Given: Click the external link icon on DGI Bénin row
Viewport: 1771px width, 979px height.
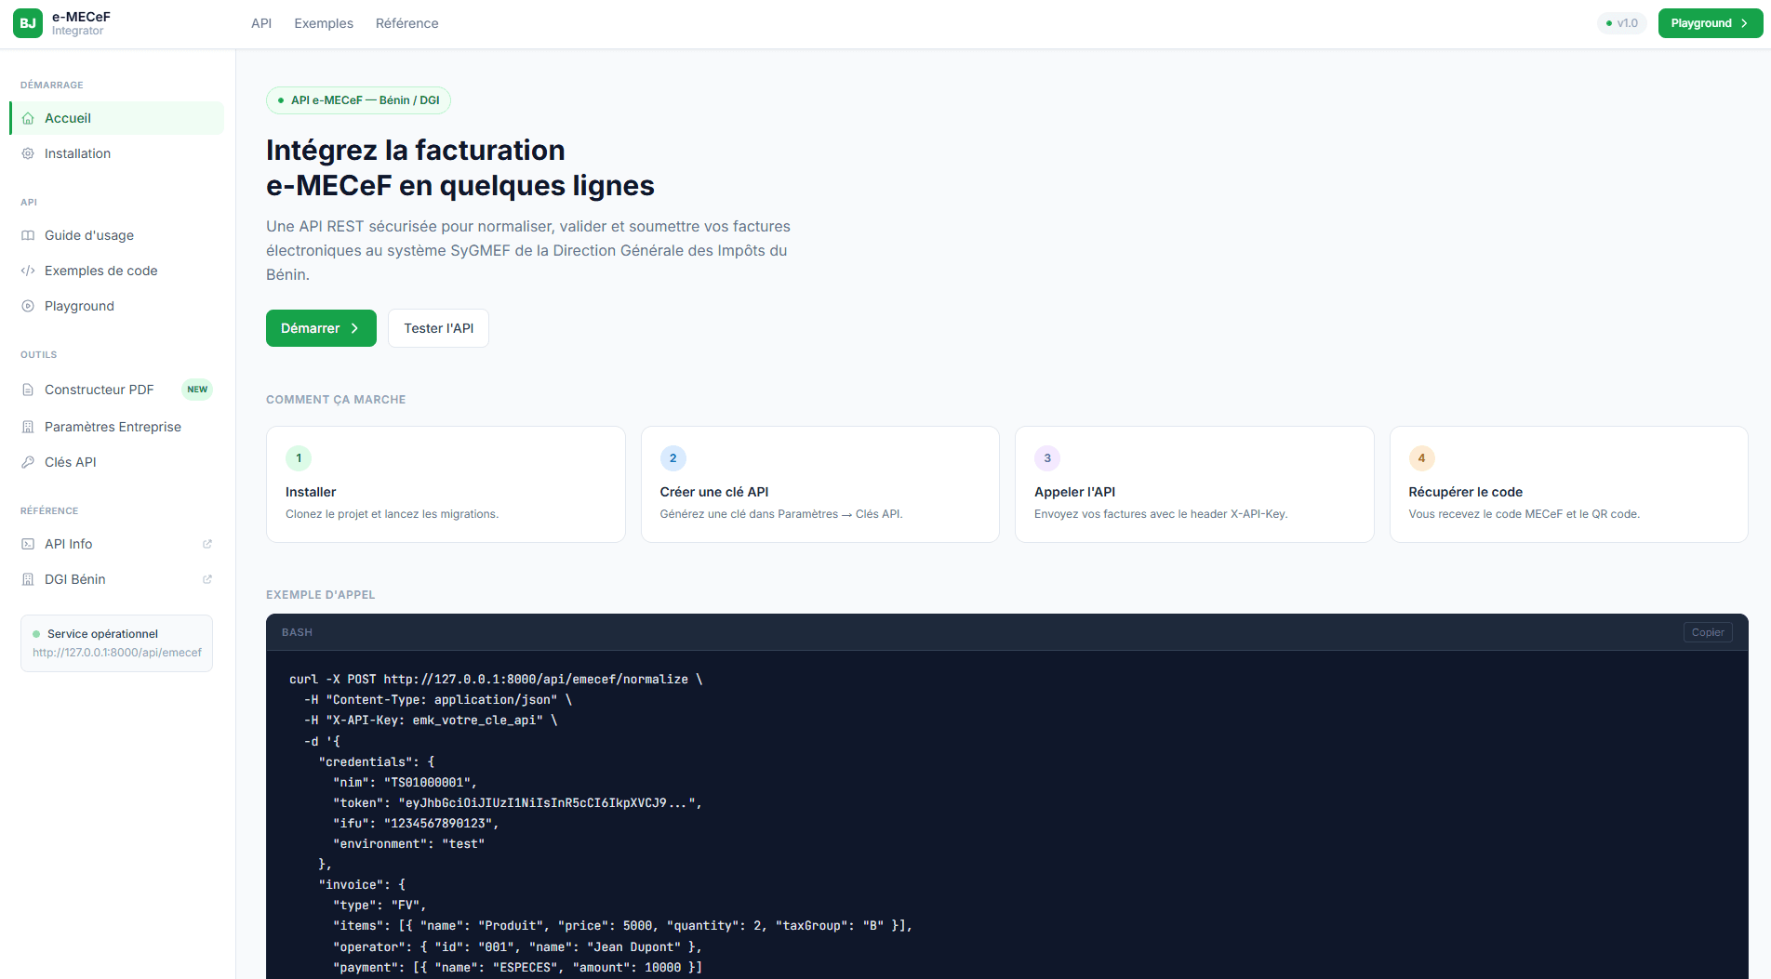Looking at the screenshot, I should coord(207,579).
